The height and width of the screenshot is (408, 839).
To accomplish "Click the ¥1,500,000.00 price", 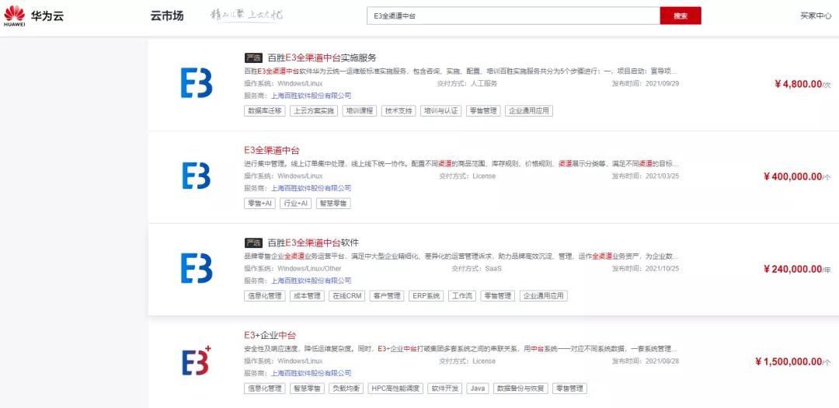I will [793, 361].
